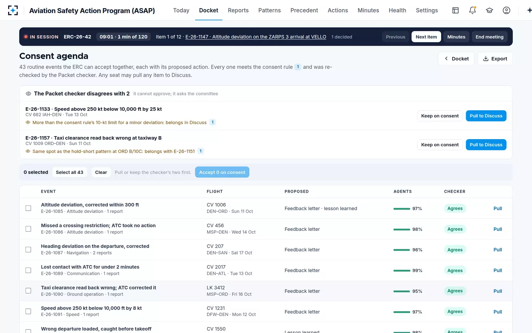Viewport: 532px width, 333px height.
Task: Open the Health tab
Action: (397, 10)
